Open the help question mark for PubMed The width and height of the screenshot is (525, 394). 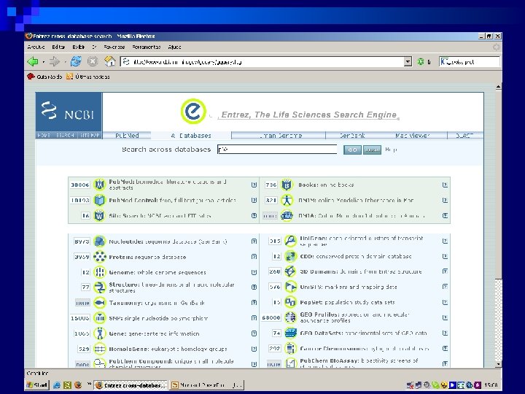pyautogui.click(x=254, y=185)
